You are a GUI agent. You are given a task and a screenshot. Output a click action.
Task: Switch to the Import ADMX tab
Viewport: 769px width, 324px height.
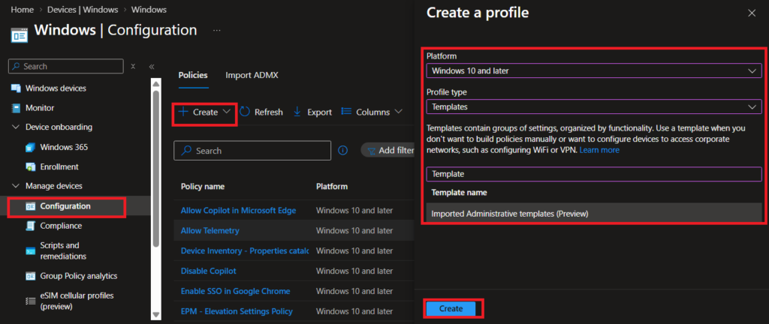tap(252, 75)
